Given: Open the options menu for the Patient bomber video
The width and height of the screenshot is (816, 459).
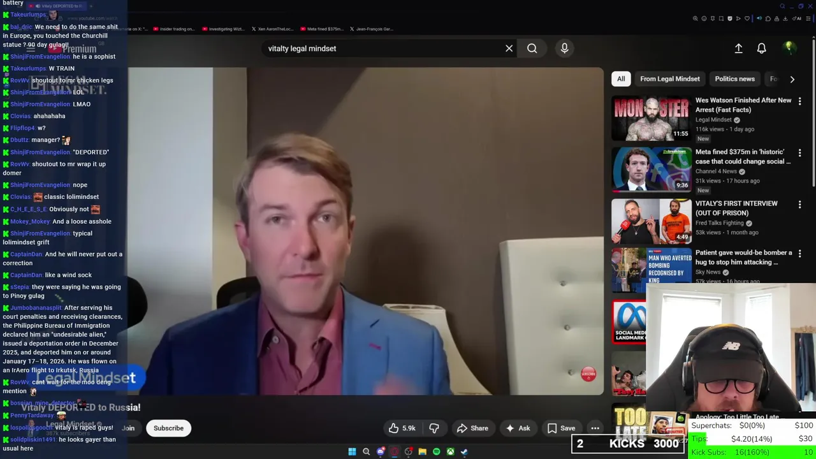Looking at the screenshot, I should (x=799, y=254).
